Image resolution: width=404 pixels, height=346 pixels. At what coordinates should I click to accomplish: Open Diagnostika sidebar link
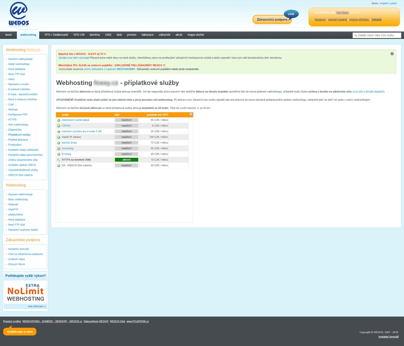point(15,130)
